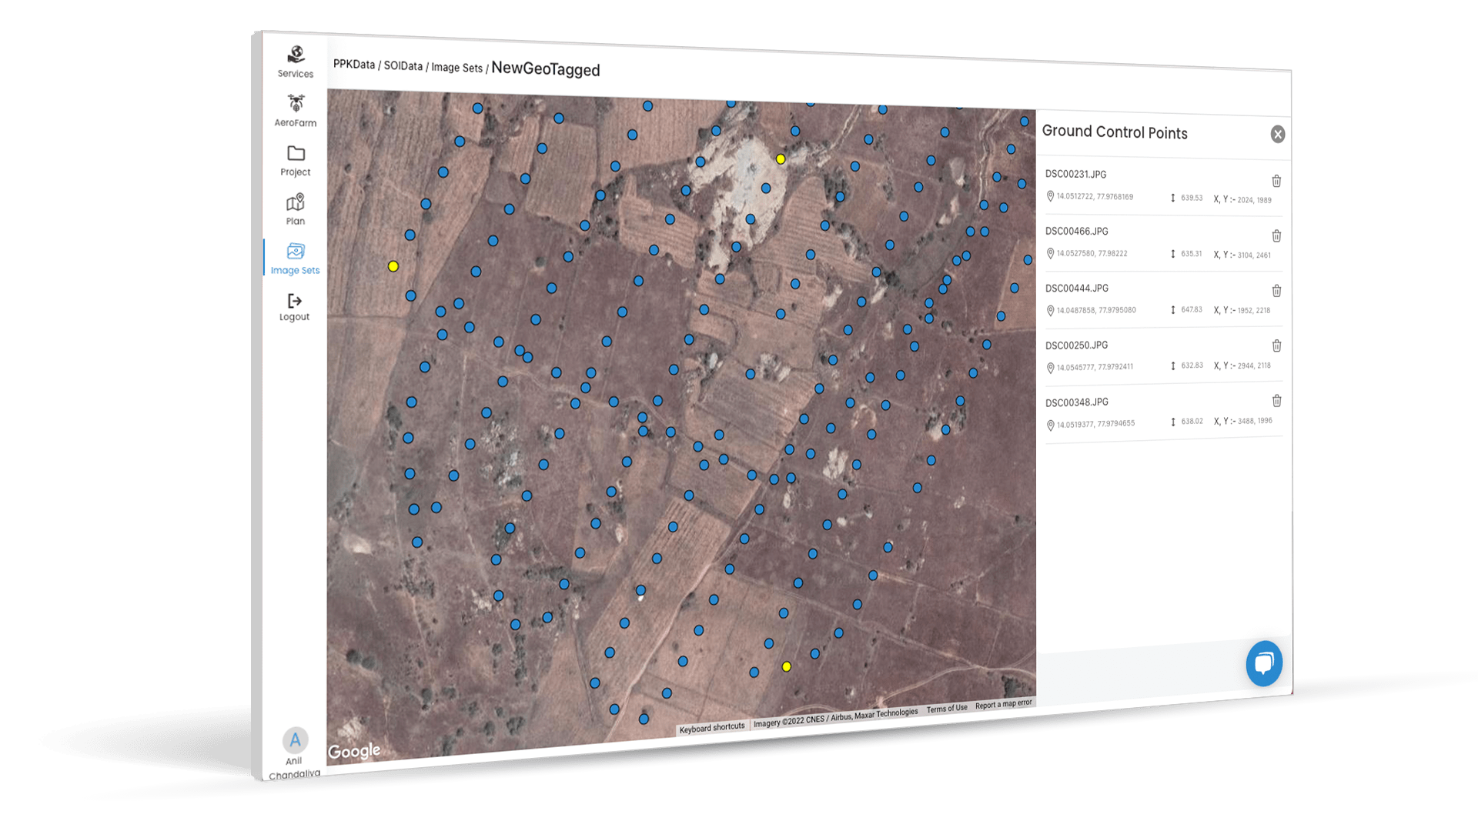Select the Project folder icon

[x=296, y=154]
